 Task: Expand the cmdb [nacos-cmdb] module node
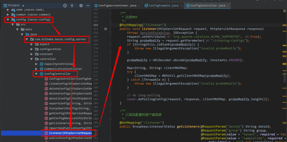click(8, 10)
